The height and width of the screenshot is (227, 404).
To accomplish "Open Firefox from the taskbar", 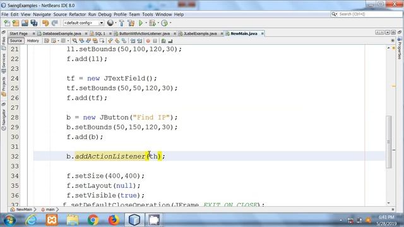I will [114, 220].
